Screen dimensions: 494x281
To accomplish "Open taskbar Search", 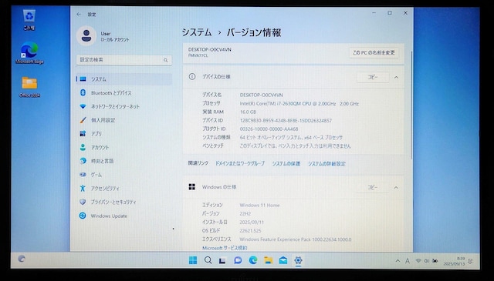I will point(208,260).
